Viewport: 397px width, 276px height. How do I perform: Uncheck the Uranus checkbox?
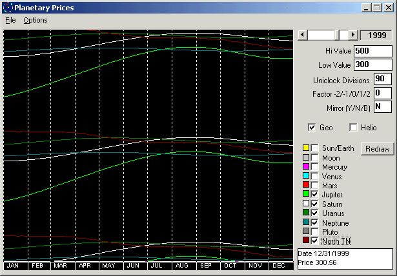(x=314, y=213)
